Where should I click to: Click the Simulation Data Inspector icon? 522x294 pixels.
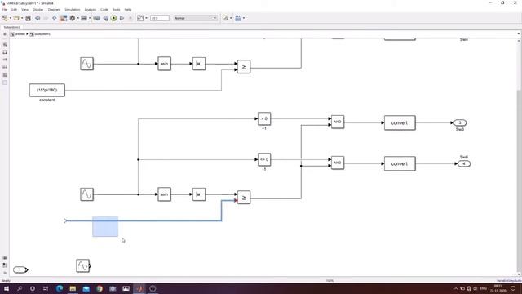[140, 18]
